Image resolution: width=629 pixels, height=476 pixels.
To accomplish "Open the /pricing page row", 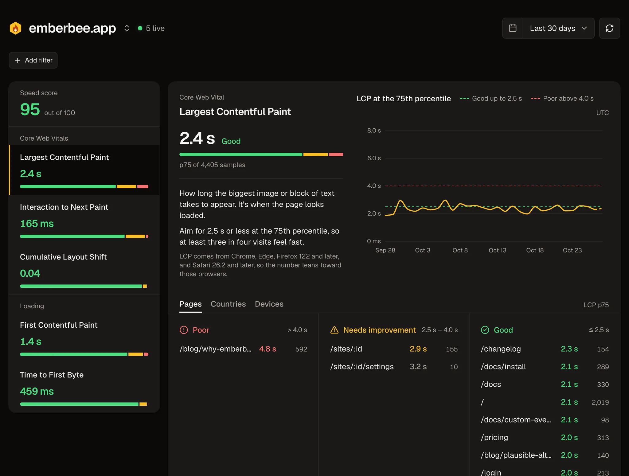I will pos(545,438).
